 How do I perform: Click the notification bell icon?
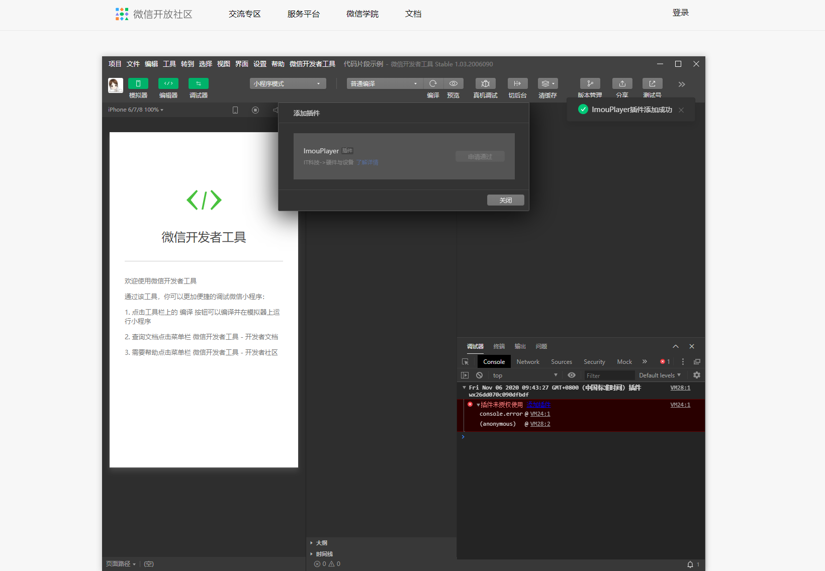[x=690, y=564]
